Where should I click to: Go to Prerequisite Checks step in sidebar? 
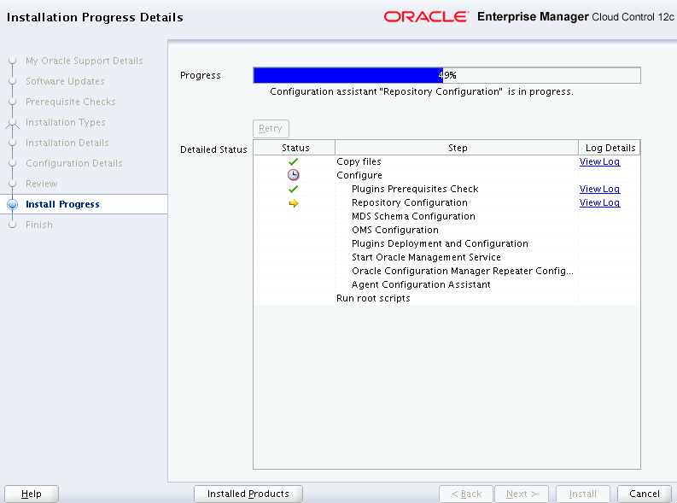tap(70, 102)
